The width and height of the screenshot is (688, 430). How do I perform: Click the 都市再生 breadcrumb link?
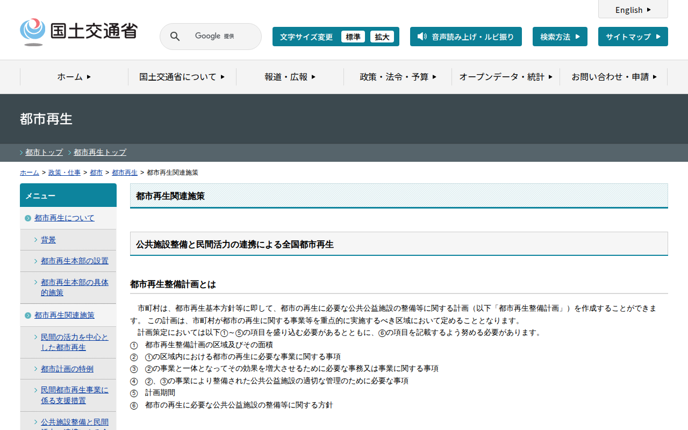click(125, 173)
